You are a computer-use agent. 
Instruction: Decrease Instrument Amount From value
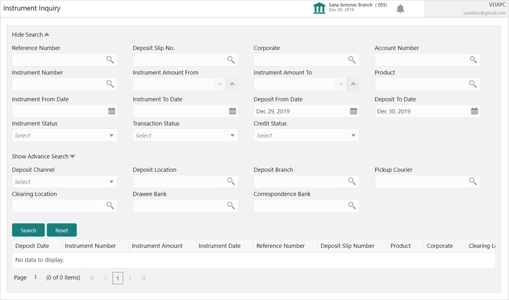click(220, 84)
